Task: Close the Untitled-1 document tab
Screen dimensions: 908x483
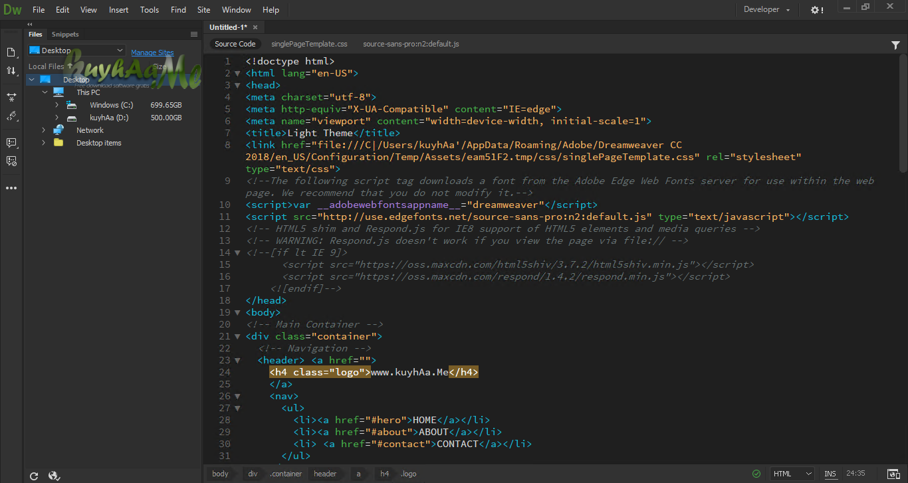Action: [255, 27]
